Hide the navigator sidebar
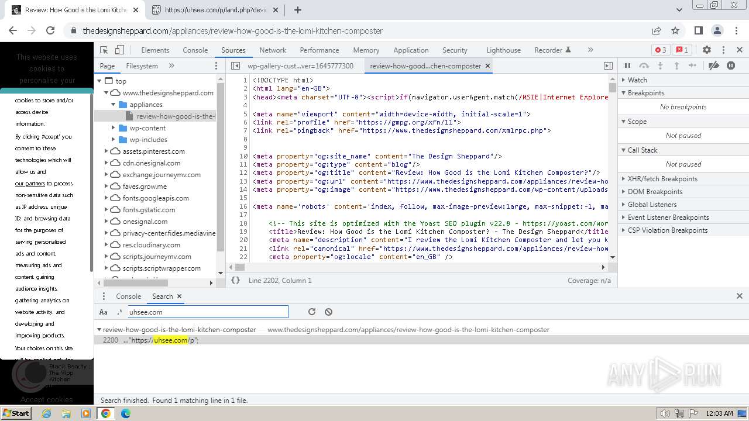 (235, 66)
